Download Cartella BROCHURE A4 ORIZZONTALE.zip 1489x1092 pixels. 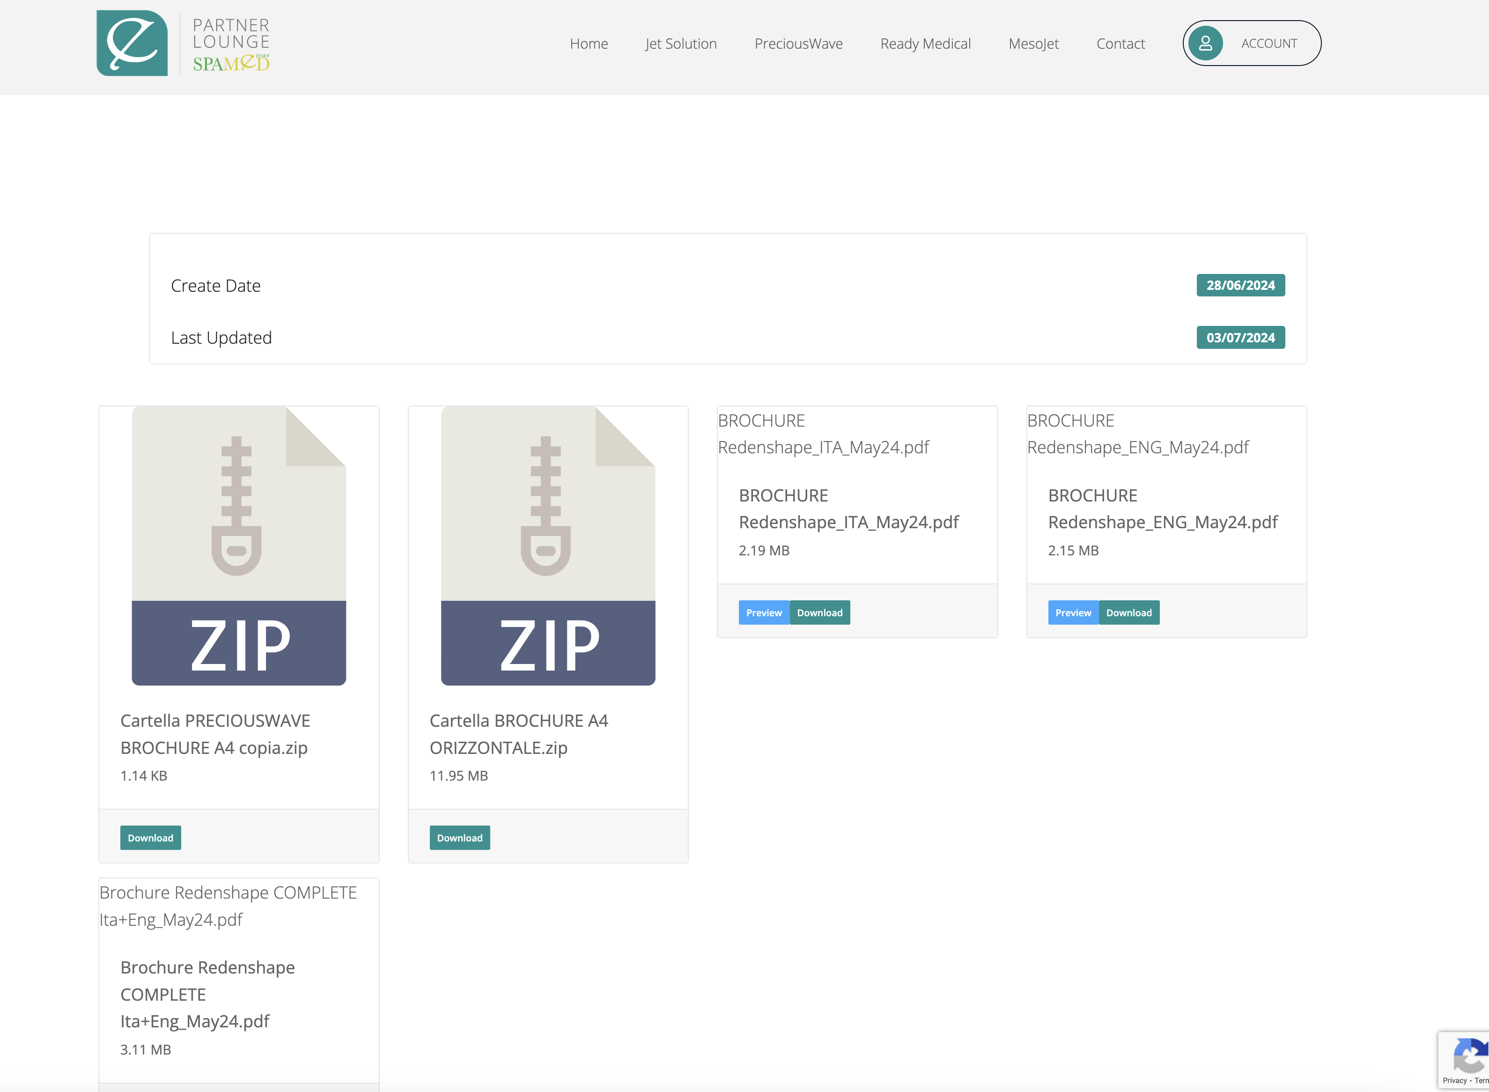pyautogui.click(x=459, y=838)
